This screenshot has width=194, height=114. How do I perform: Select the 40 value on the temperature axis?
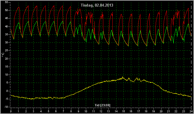(x=7, y=27)
